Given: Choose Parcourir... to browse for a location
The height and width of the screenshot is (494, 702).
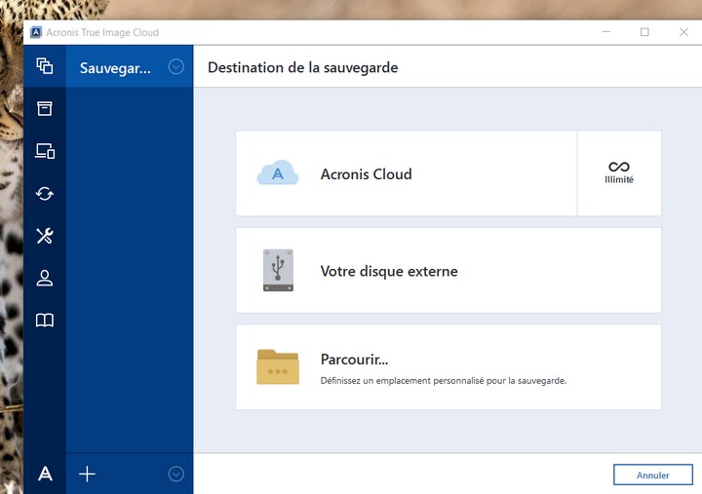Looking at the screenshot, I should click(448, 367).
